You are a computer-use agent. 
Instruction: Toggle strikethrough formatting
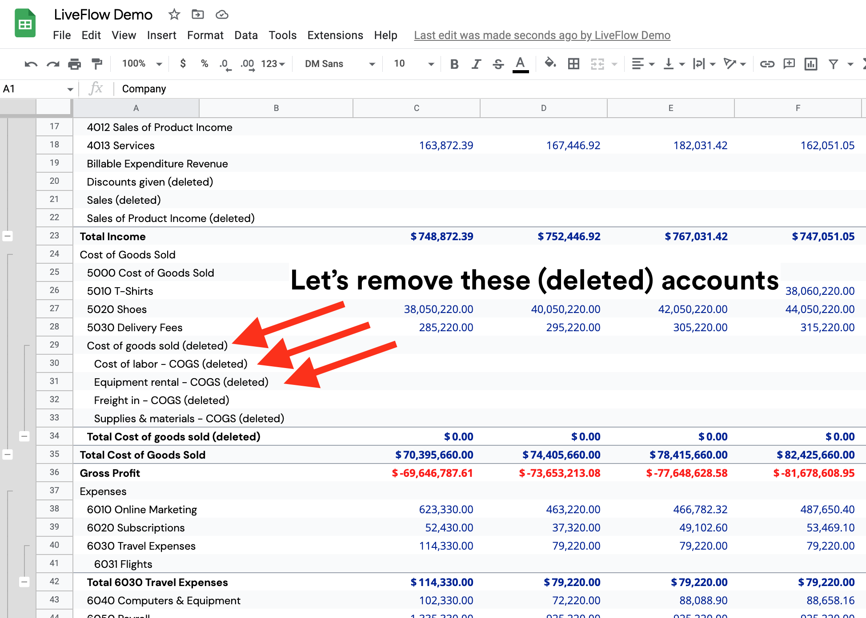[498, 64]
